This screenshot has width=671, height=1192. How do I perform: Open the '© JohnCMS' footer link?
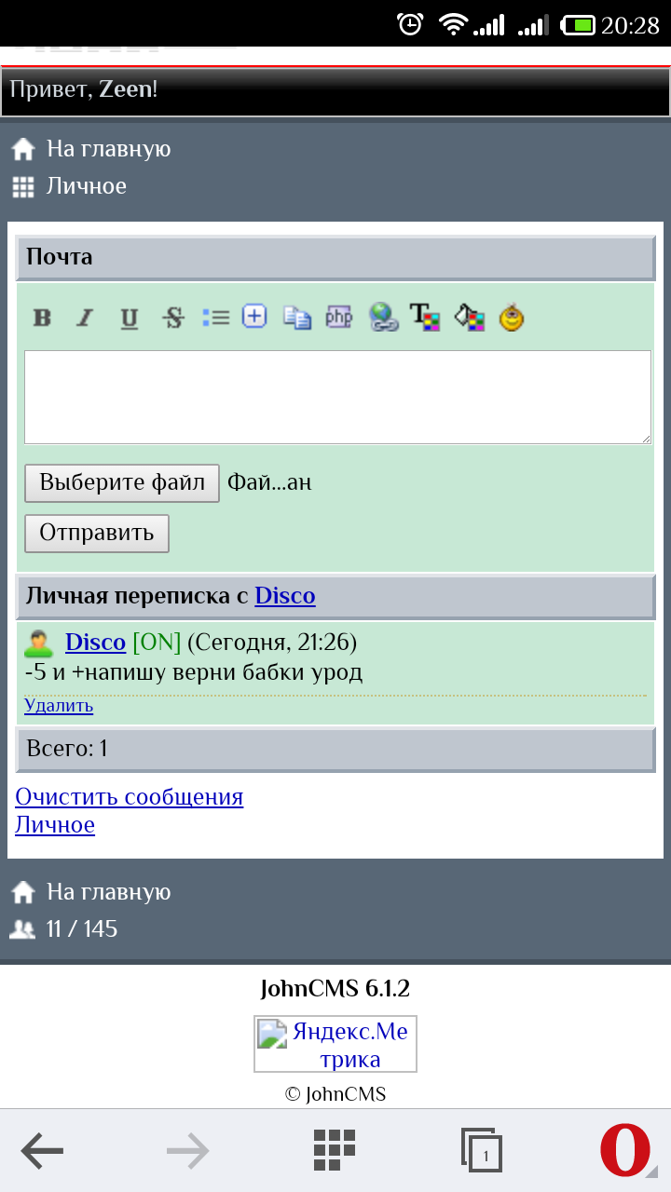click(x=335, y=1094)
